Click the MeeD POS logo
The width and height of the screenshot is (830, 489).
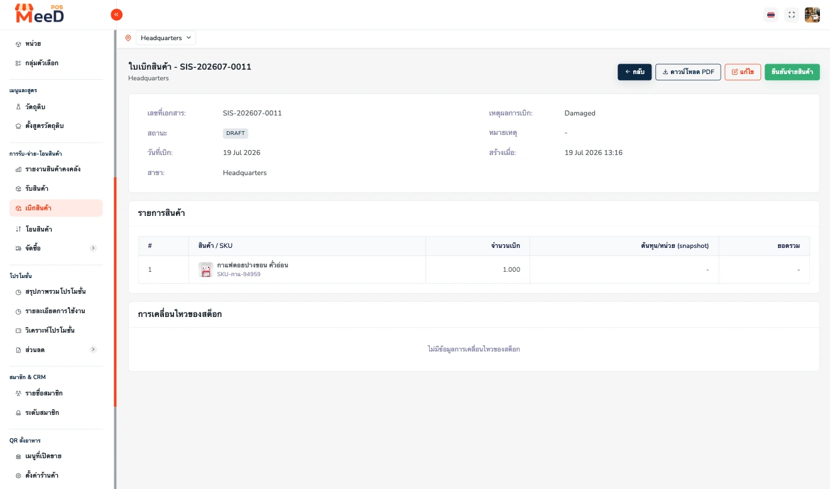tap(39, 14)
